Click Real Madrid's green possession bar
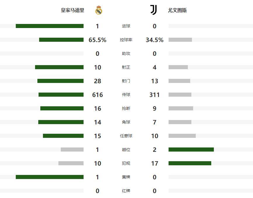The height and width of the screenshot is (198, 253). [x=61, y=40]
